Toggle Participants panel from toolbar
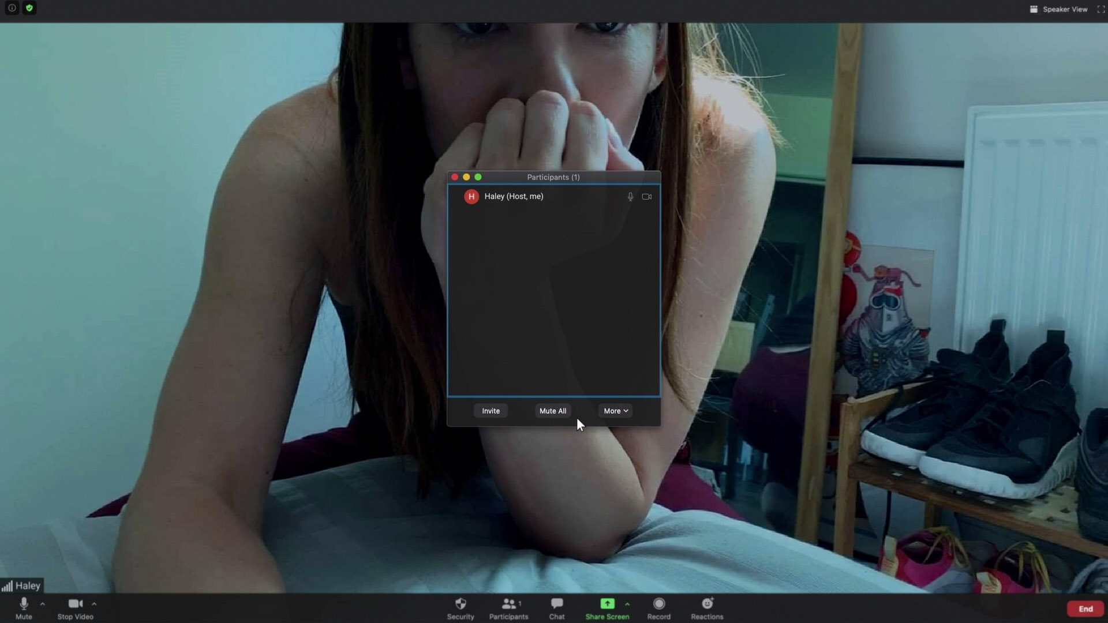This screenshot has height=623, width=1108. (508, 608)
